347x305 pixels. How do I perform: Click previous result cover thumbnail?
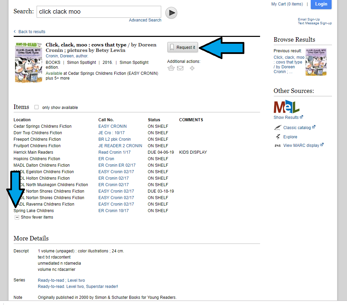pos(316,62)
